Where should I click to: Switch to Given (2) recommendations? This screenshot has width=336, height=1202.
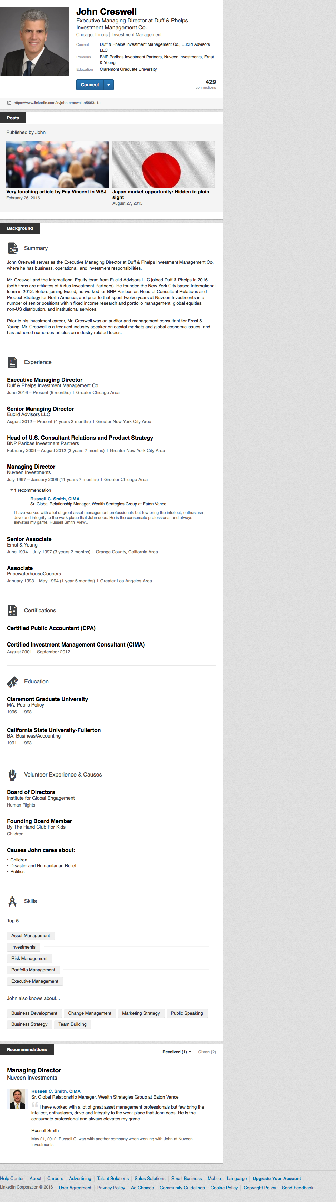point(207,1052)
